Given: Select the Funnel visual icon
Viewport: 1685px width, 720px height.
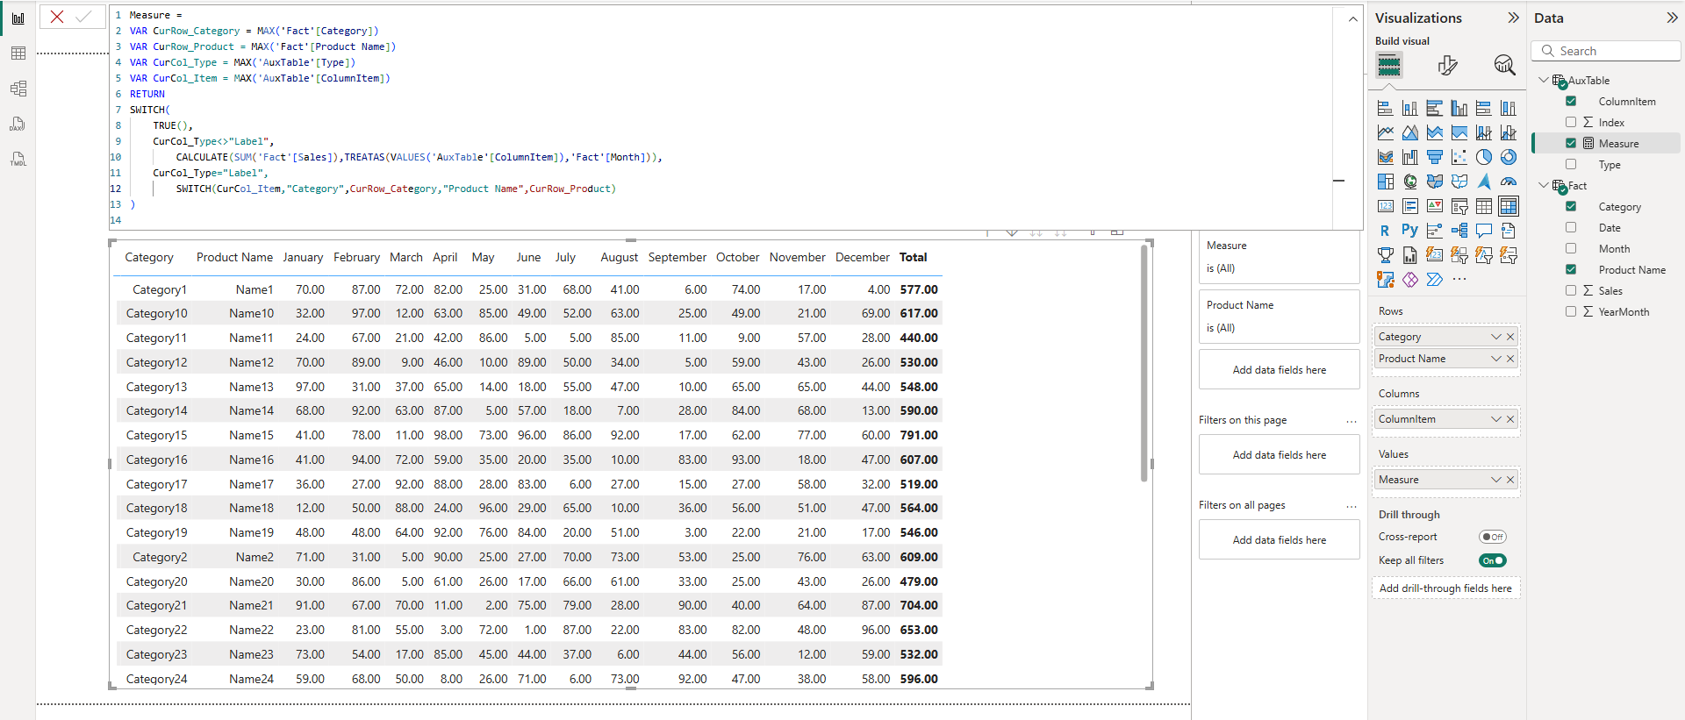Looking at the screenshot, I should tap(1435, 157).
